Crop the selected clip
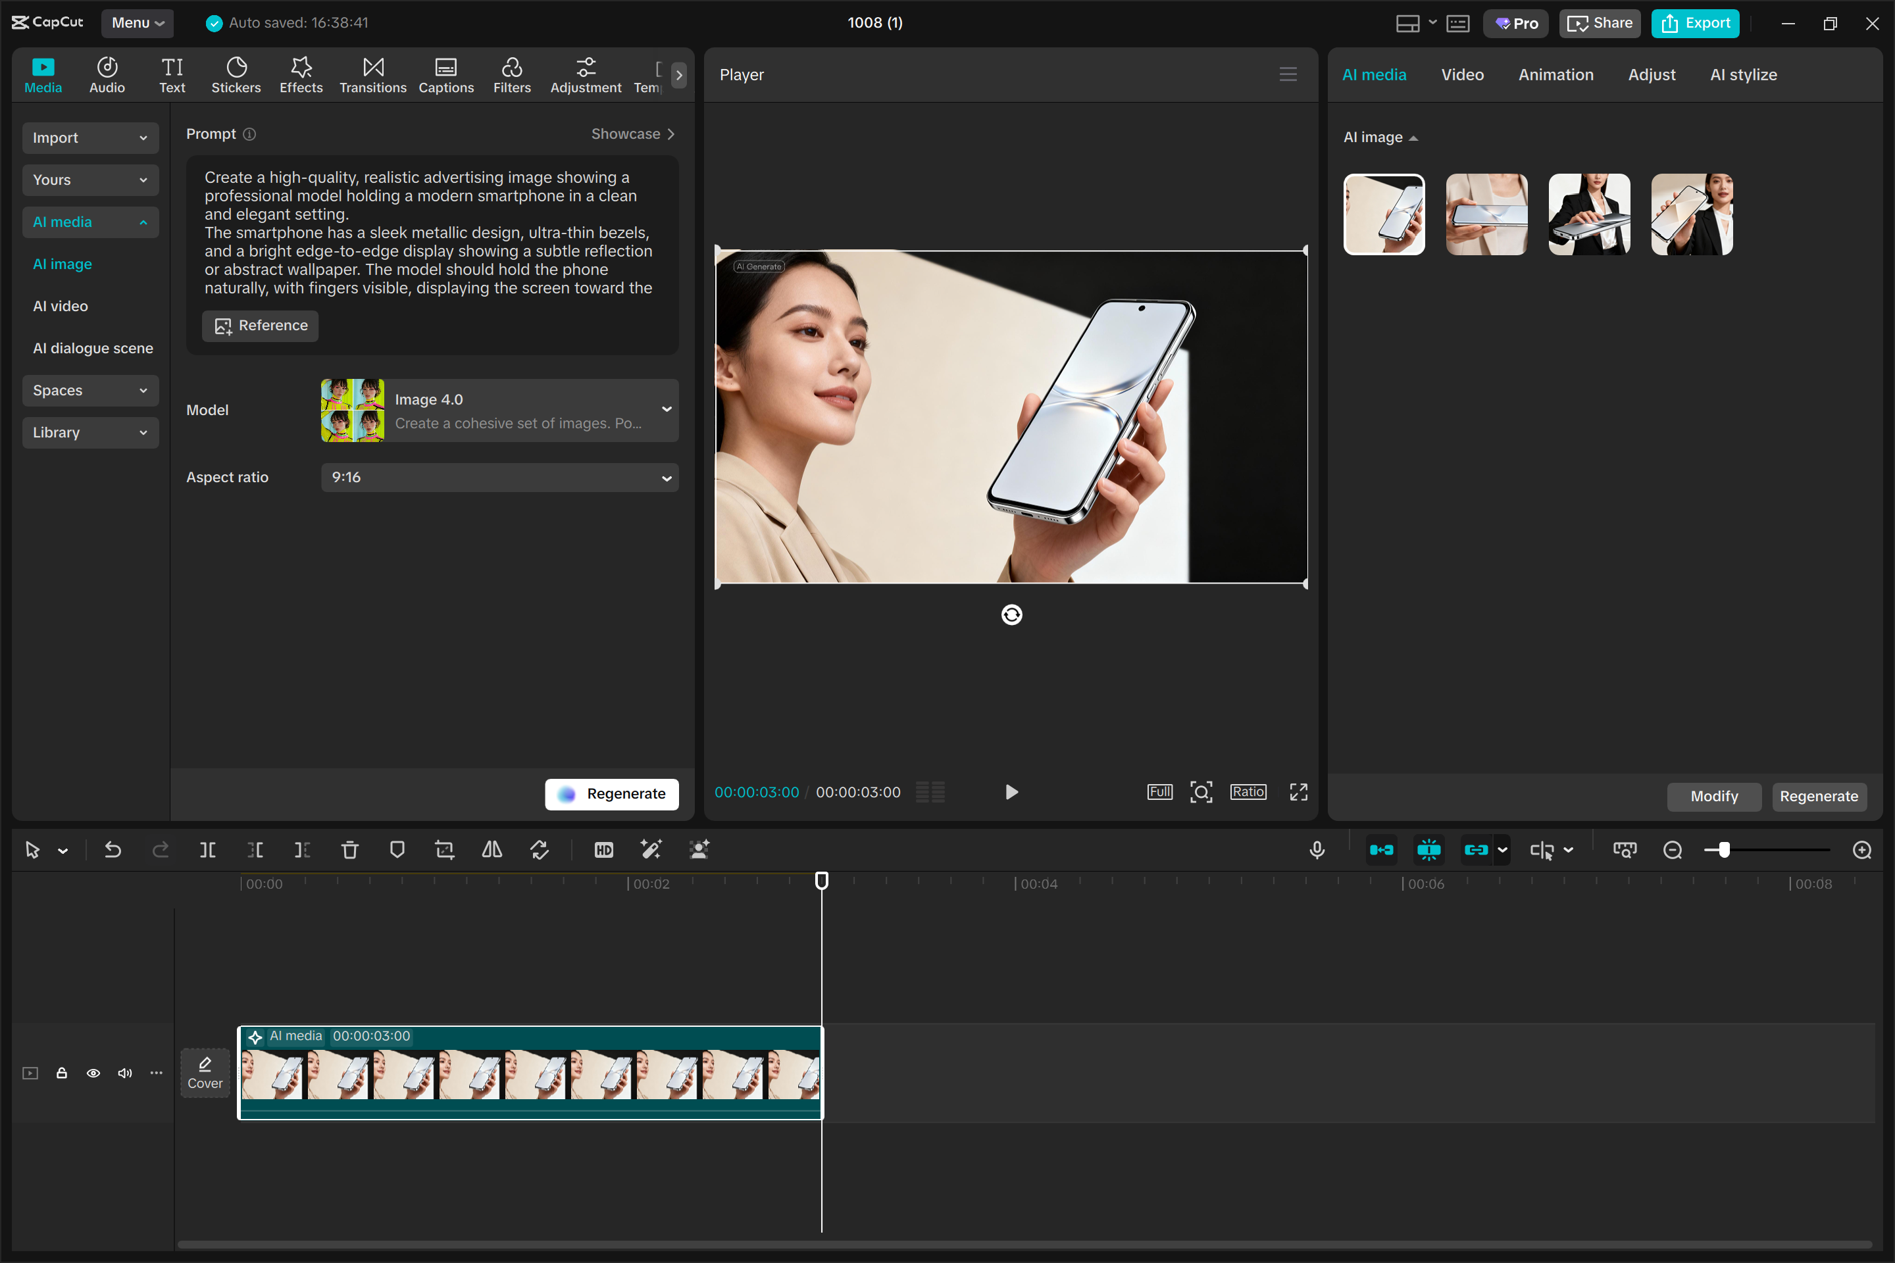Screen dimensions: 1895x1263 pyautogui.click(x=445, y=850)
